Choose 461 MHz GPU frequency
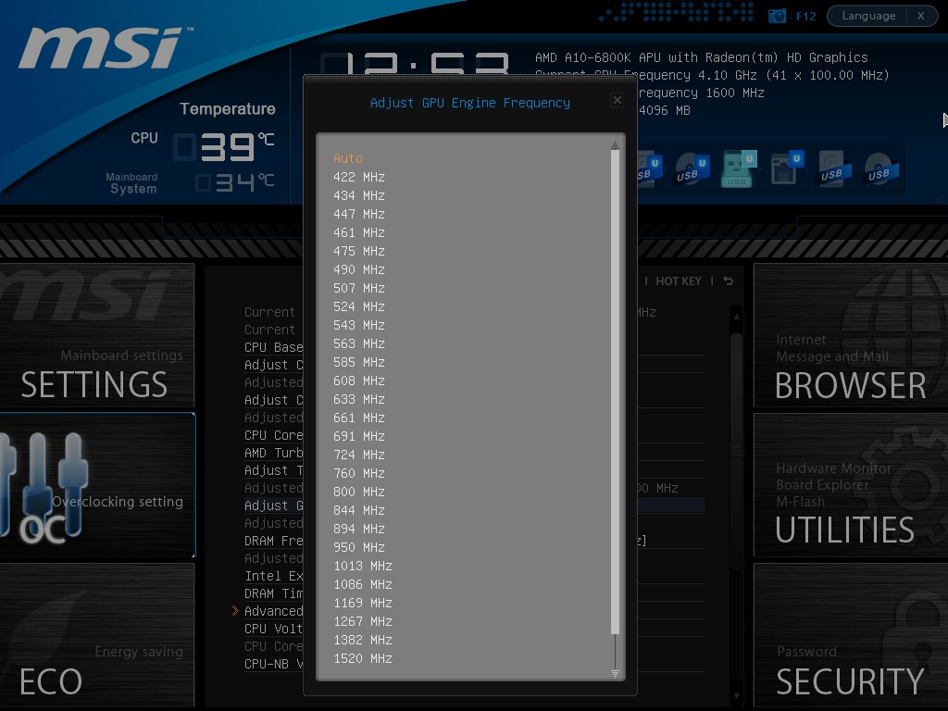 (358, 232)
